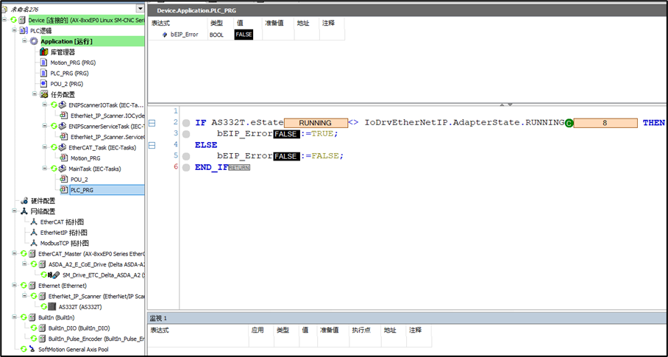Toggle breakpoint marker on IF line 2
Screen dimensions: 668x357
185,123
